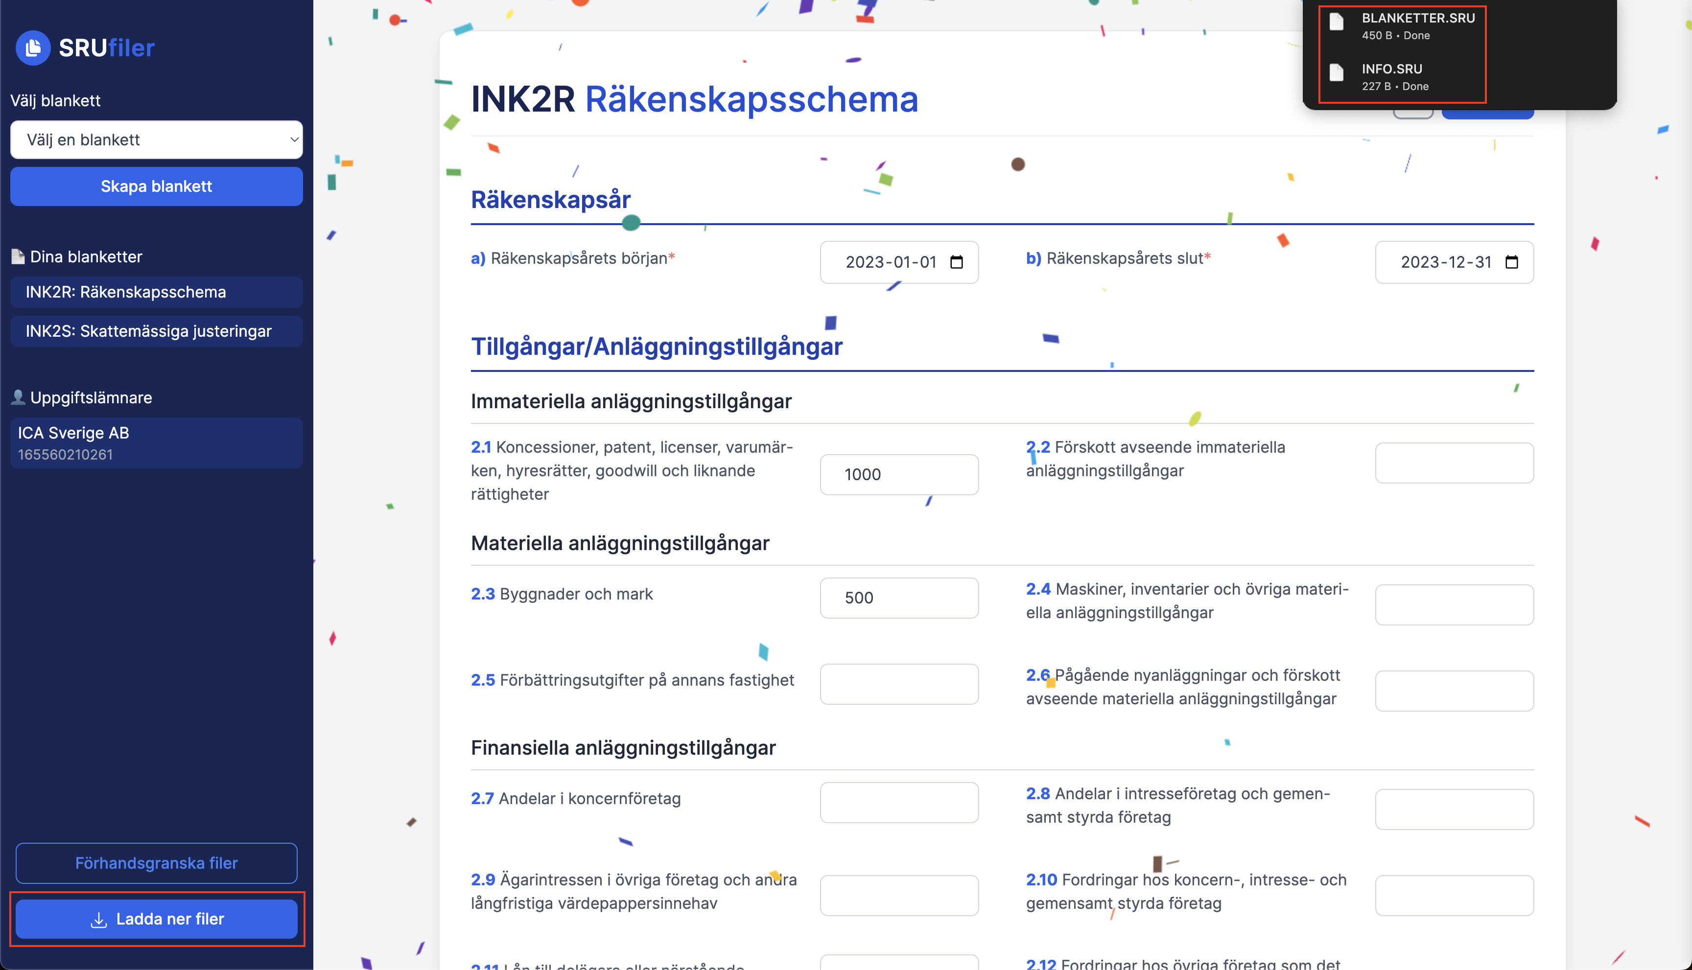Open INK2S: Skattemässiga justeringar in sidebar
This screenshot has height=970, width=1692.
pos(157,331)
